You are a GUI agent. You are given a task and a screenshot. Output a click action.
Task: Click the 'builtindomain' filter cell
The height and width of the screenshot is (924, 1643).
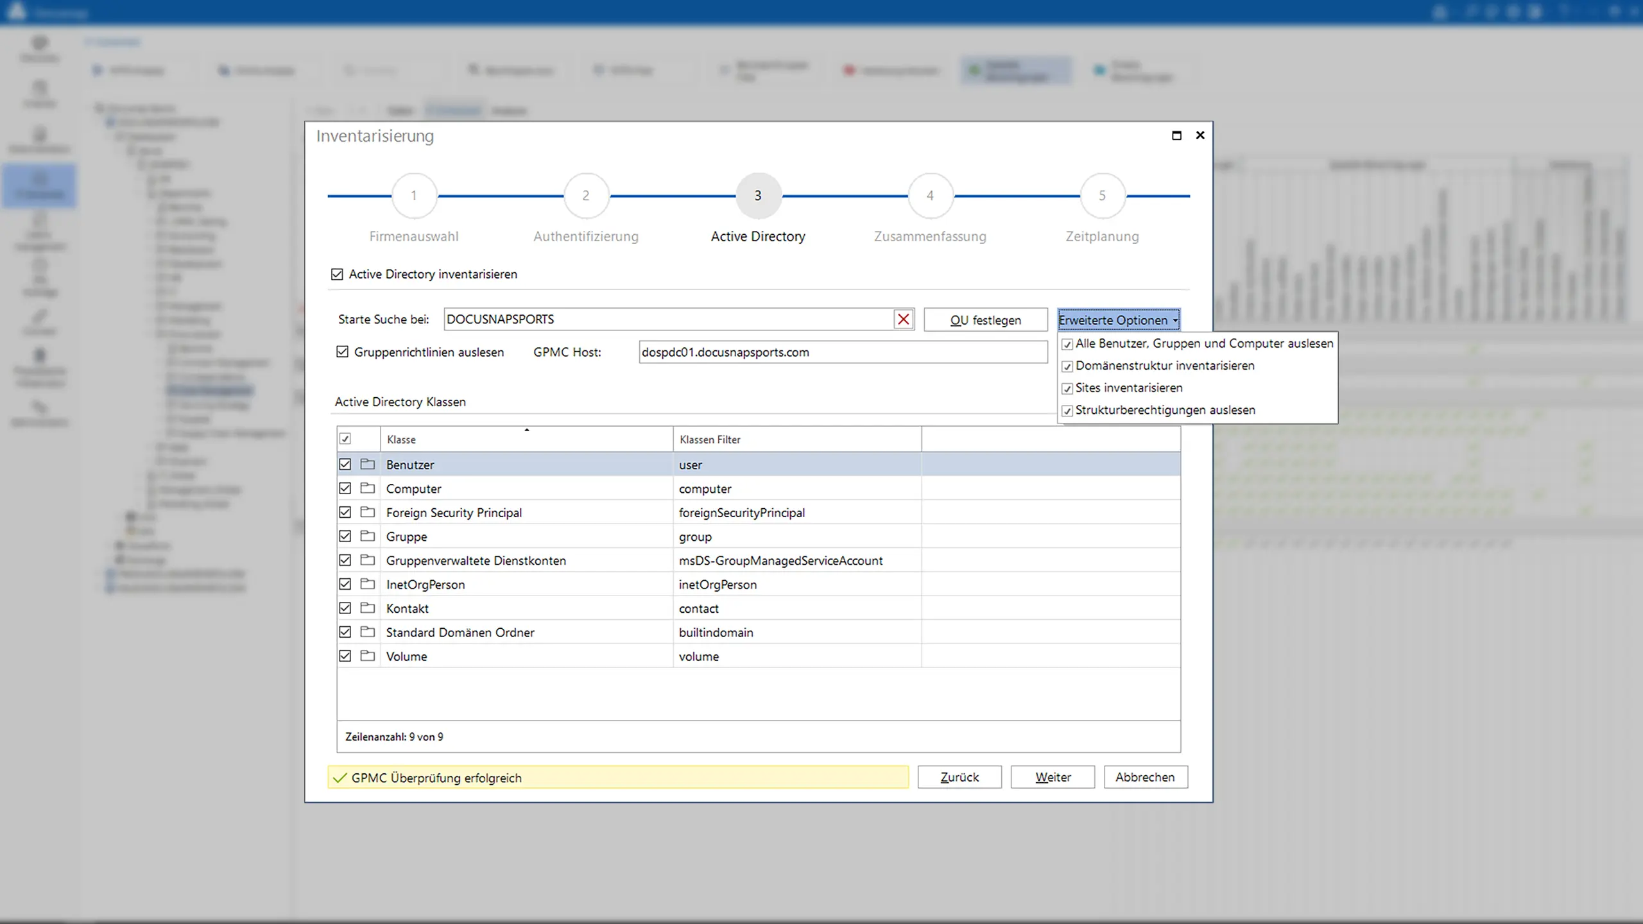tap(797, 632)
